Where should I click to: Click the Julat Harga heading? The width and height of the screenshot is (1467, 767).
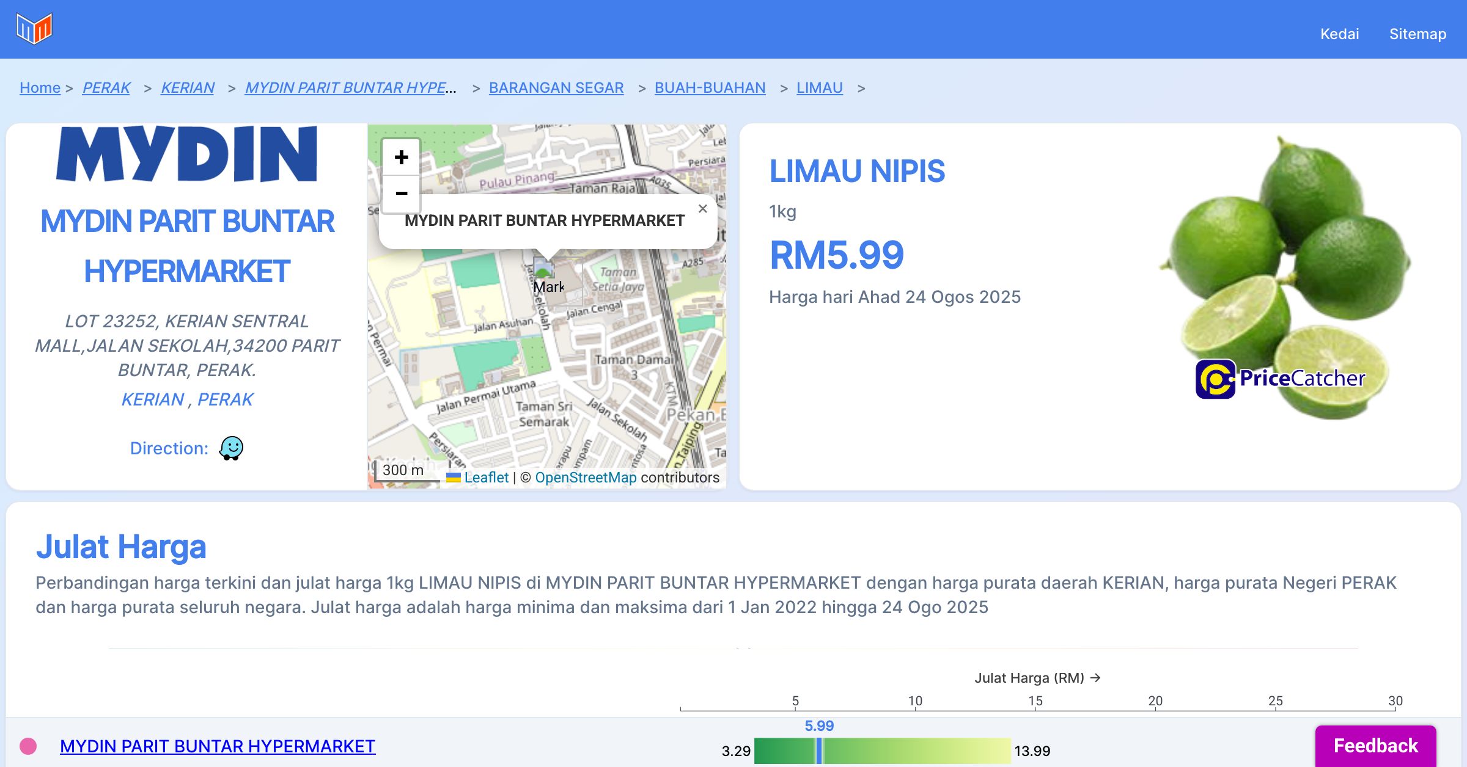pos(121,547)
